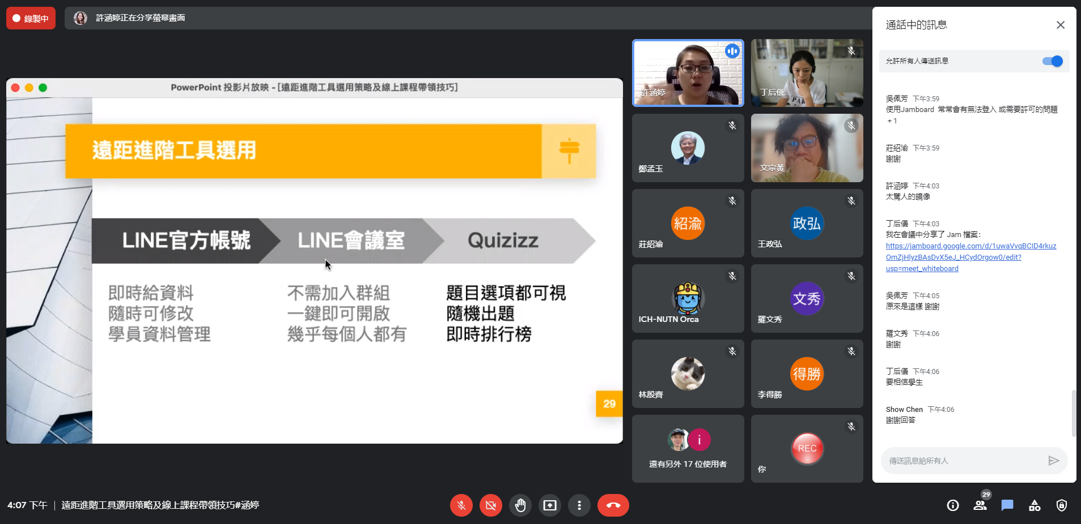
Task: Open meeting details info icon
Action: click(x=953, y=505)
